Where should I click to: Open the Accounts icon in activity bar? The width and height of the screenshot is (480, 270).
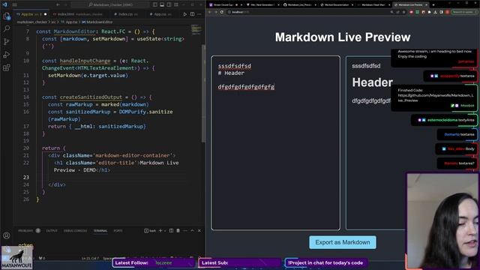pyautogui.click(x=7, y=235)
